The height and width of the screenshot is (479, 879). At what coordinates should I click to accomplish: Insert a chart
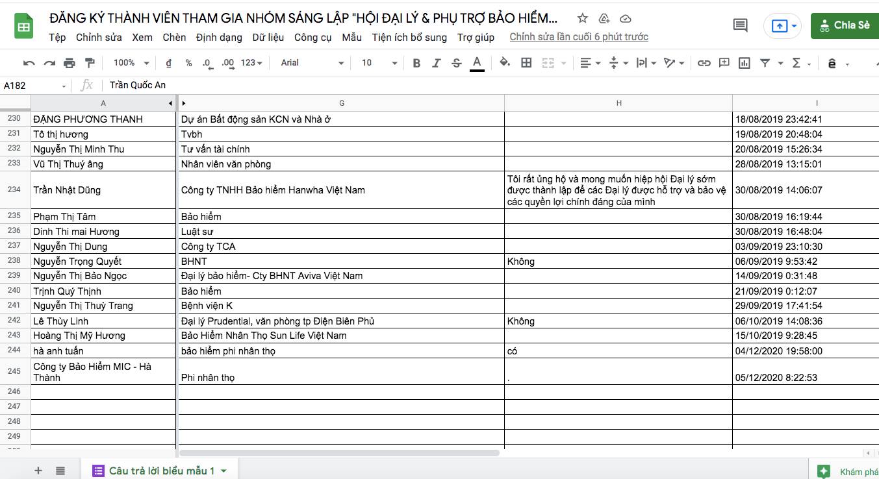click(x=744, y=63)
